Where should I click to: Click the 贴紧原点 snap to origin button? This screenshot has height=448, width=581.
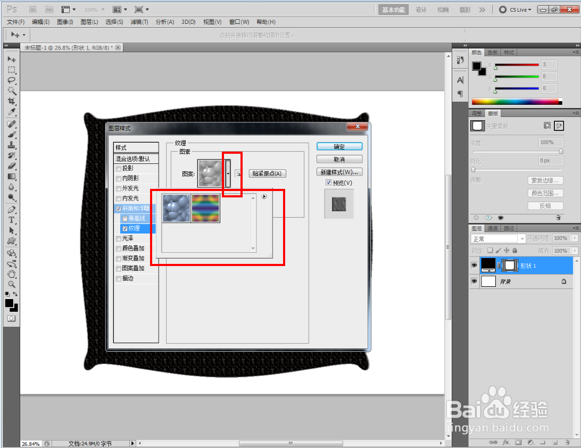click(x=267, y=173)
